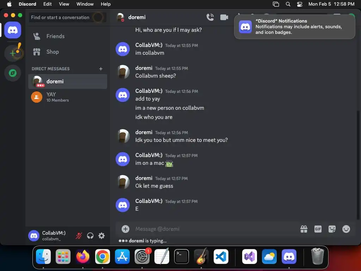Start a video call with doremi

pyautogui.click(x=224, y=17)
